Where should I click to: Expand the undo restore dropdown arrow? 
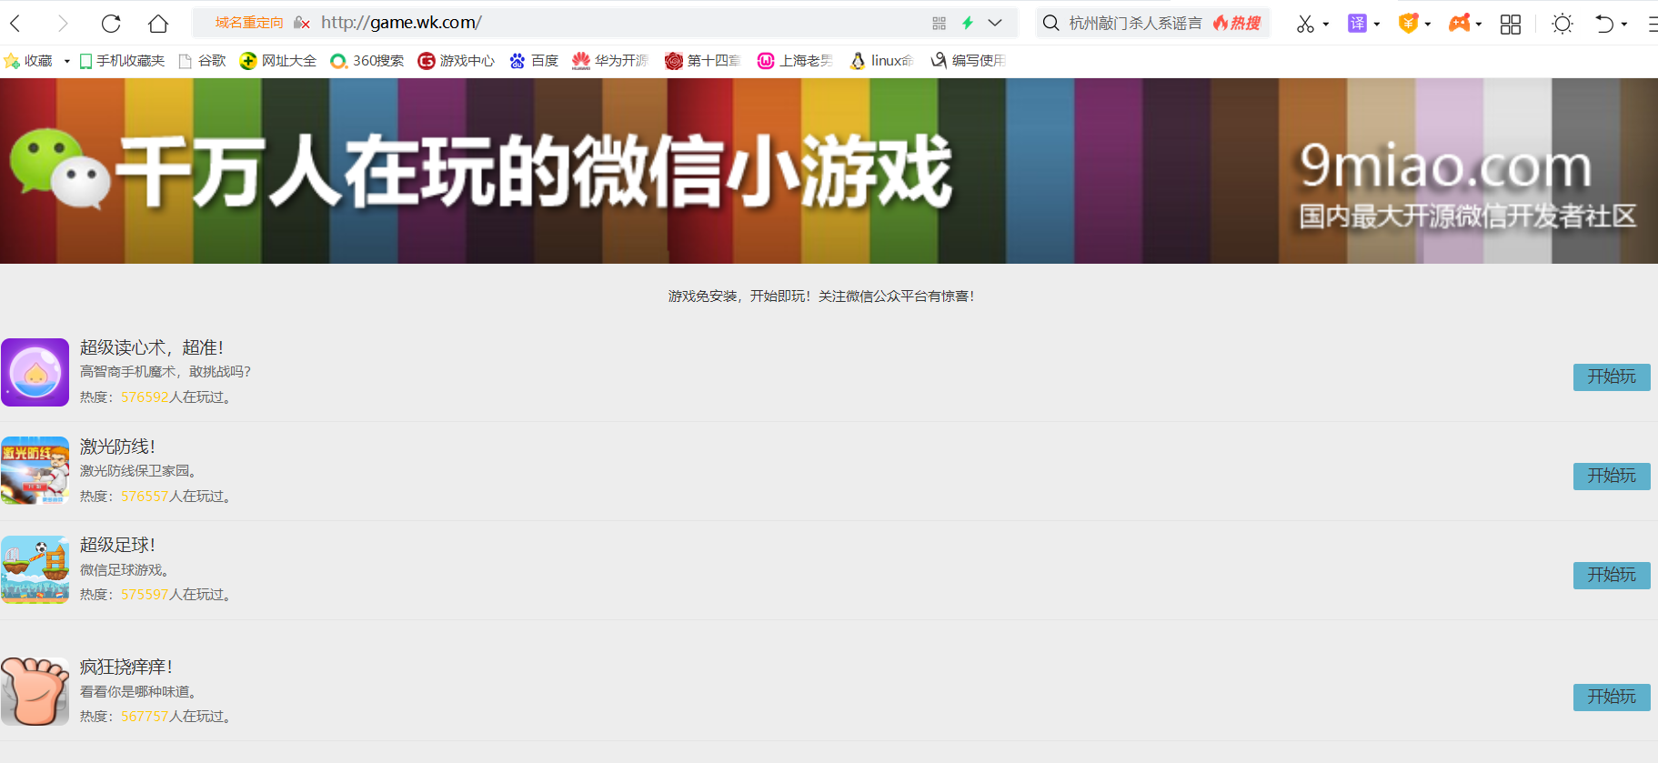click(1624, 25)
